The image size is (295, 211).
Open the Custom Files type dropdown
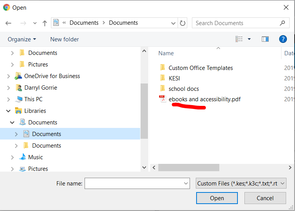(241, 183)
